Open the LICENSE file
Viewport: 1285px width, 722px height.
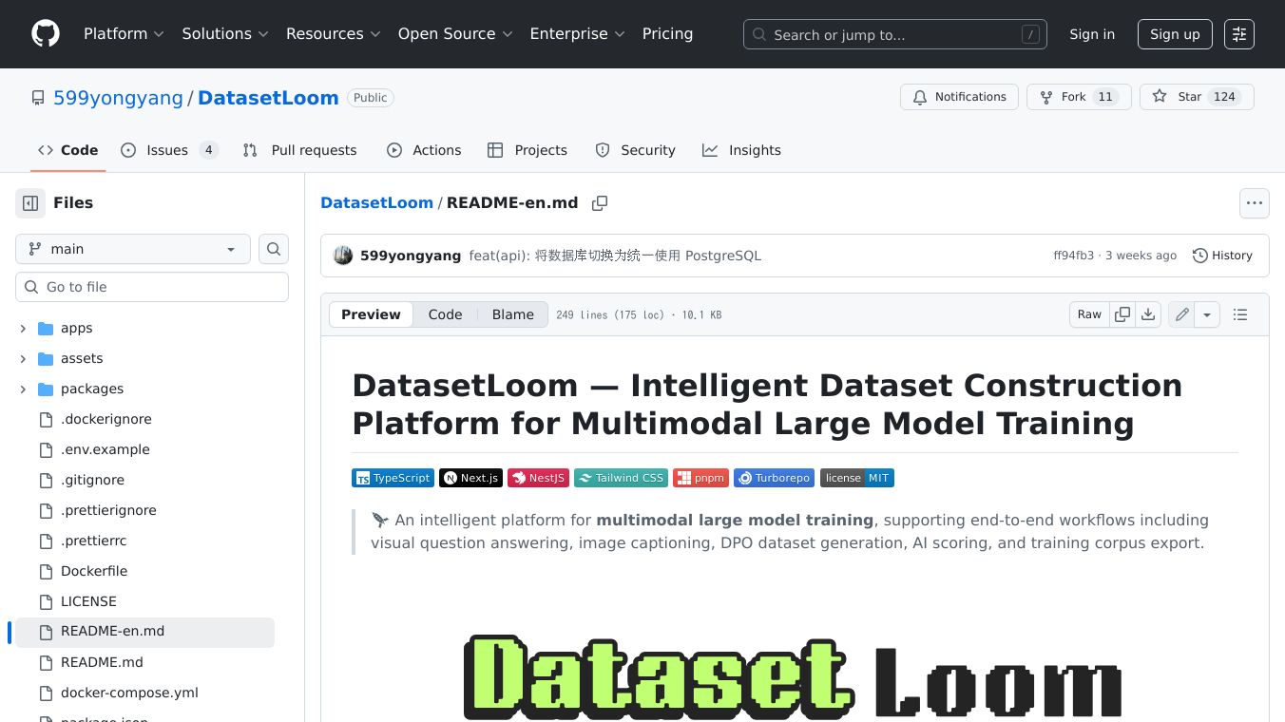(88, 601)
